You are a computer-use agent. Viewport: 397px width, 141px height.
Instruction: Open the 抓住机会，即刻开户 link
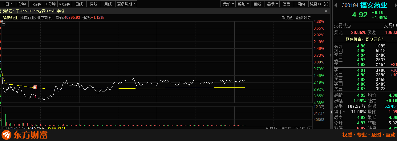click(365, 39)
